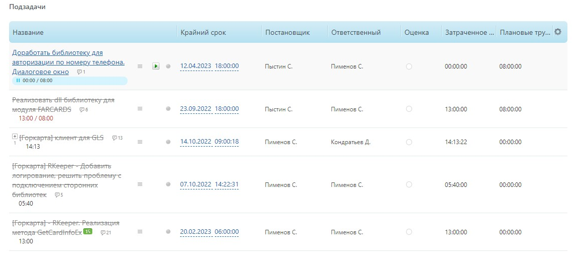Screen dimensions: 575x258
Task: Edit deadline 14.10.2022 09:00:18
Action: pos(209,142)
